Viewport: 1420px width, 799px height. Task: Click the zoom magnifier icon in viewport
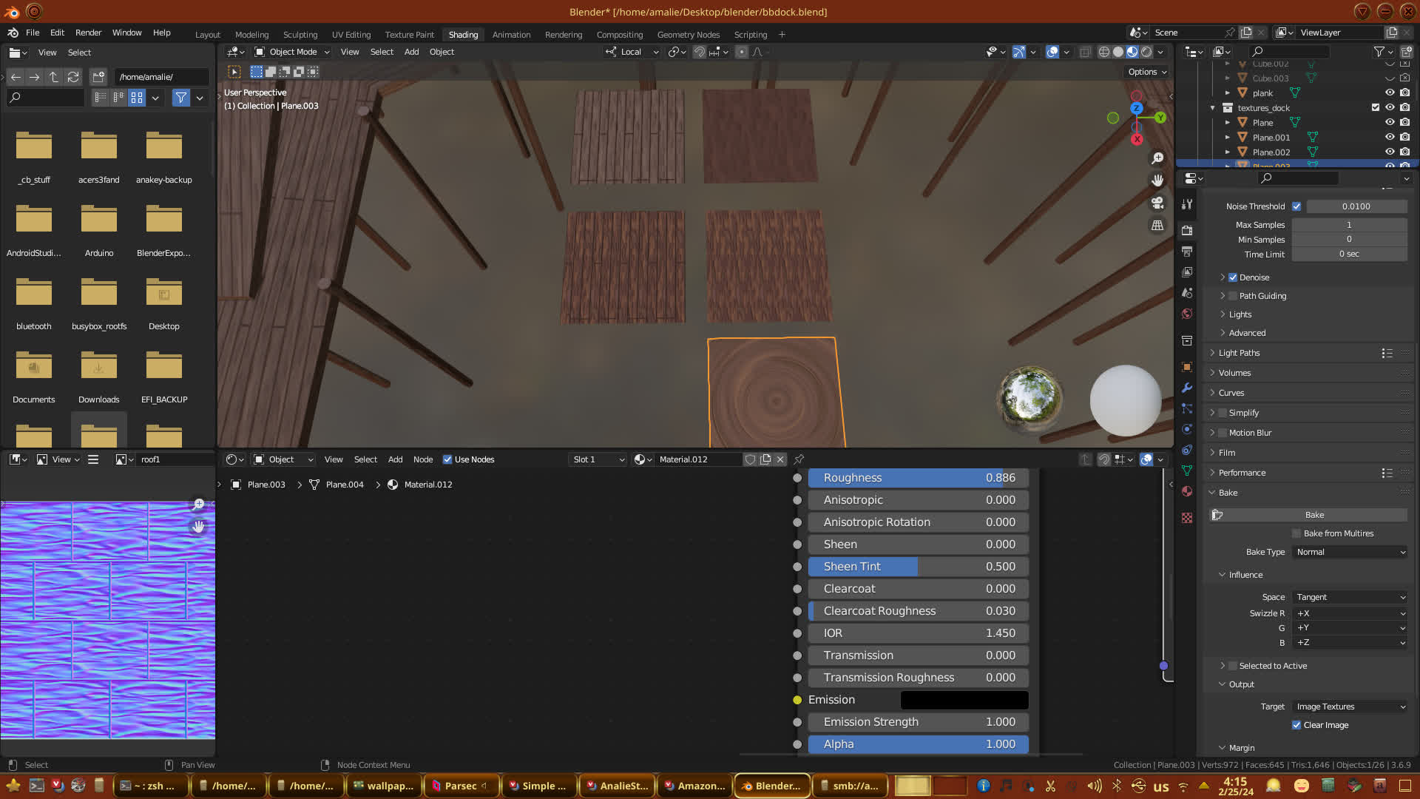pyautogui.click(x=1157, y=158)
